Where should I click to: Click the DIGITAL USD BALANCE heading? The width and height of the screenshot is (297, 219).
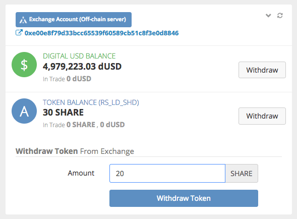(x=79, y=56)
